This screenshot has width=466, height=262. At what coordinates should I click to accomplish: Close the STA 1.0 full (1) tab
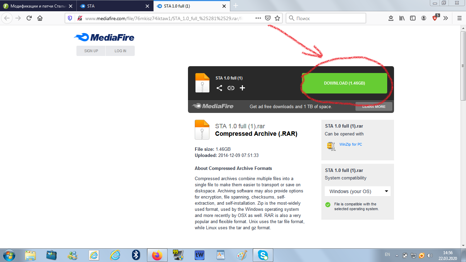[x=224, y=6]
